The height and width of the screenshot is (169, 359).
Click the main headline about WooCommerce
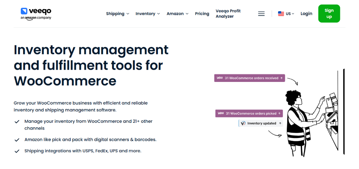point(91,65)
